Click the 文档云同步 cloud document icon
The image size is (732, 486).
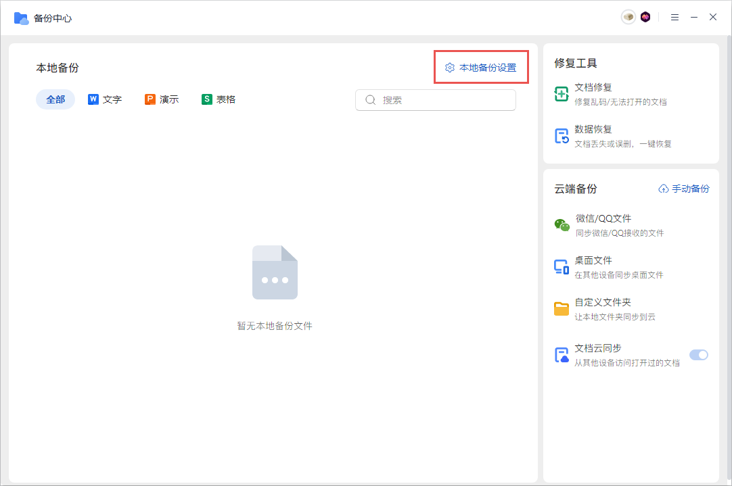[x=562, y=355]
